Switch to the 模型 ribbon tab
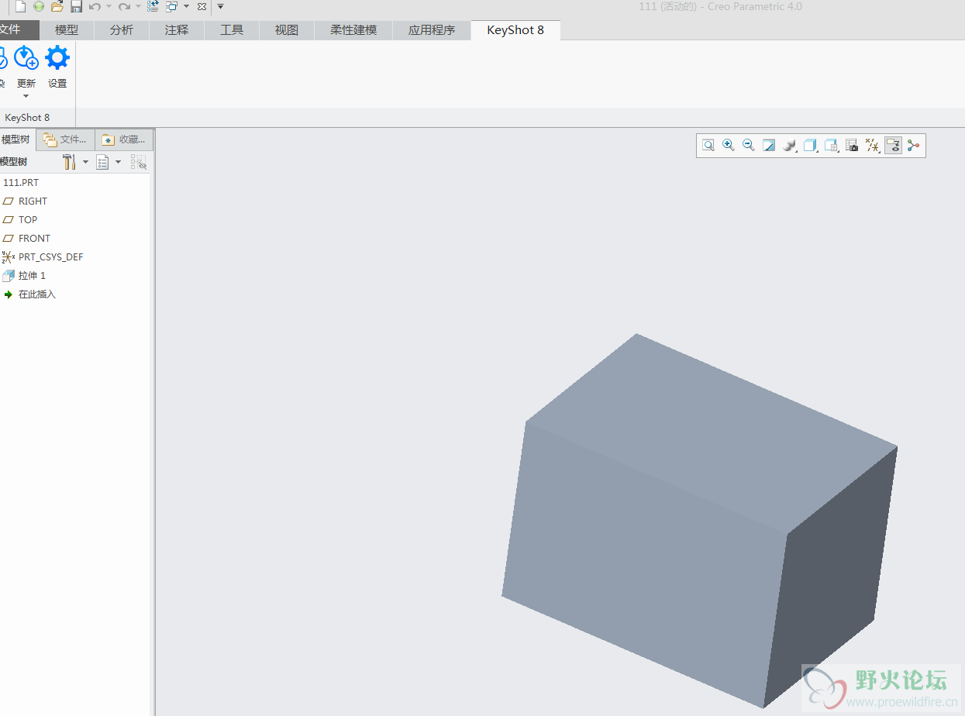Screen dimensions: 965x716 [x=67, y=30]
